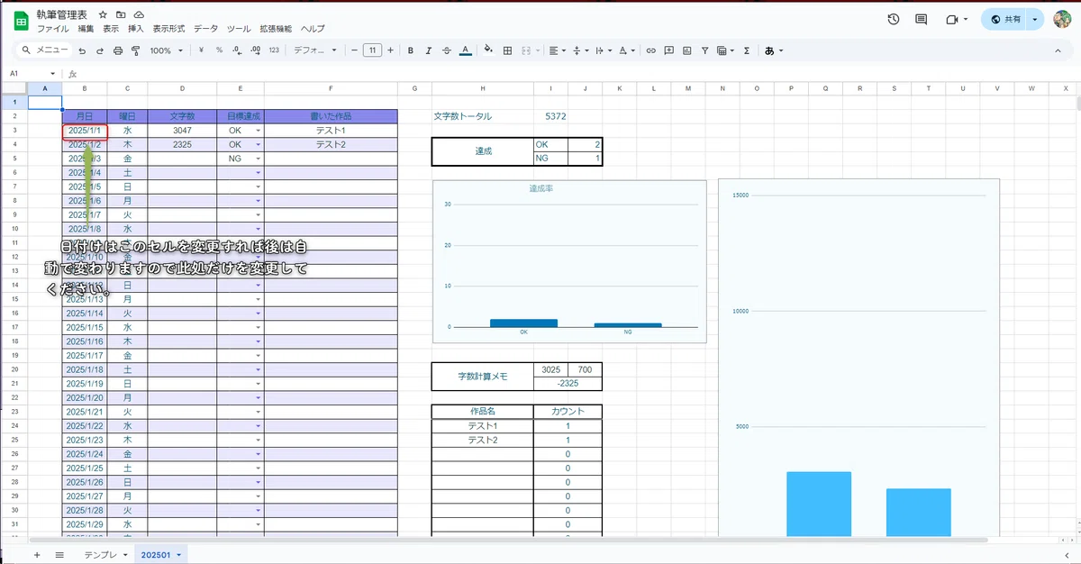
Task: Apply currency ¥ format
Action: 201,50
